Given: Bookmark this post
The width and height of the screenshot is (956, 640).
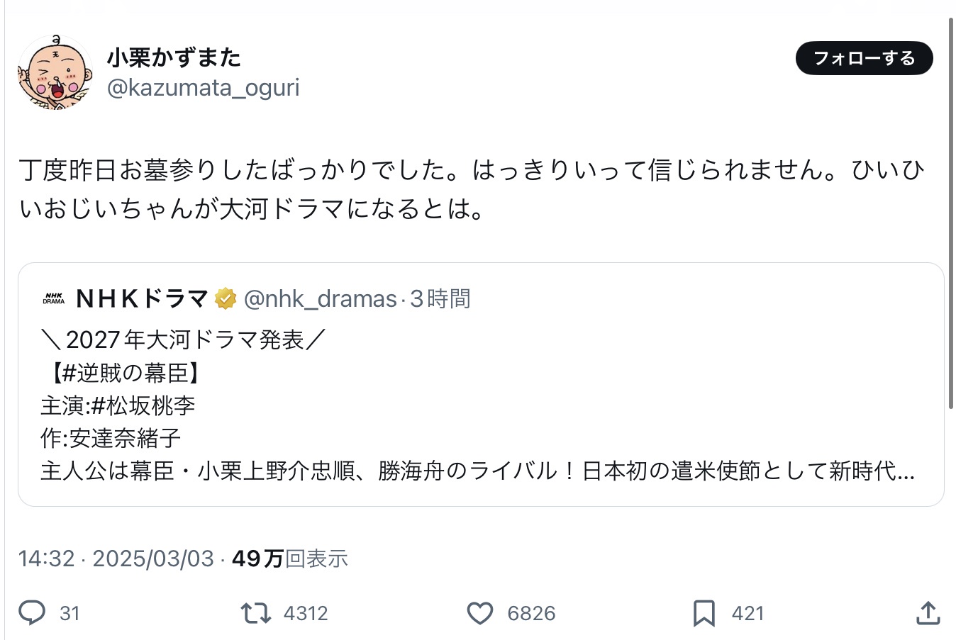Looking at the screenshot, I should 704,613.
